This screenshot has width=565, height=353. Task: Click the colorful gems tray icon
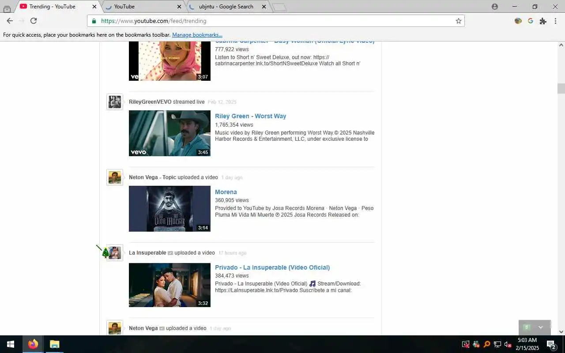[x=476, y=345]
